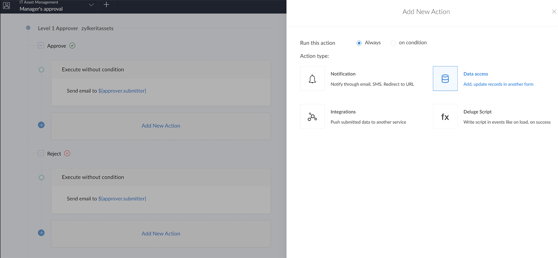Click Add New Action under Approve

161,126
